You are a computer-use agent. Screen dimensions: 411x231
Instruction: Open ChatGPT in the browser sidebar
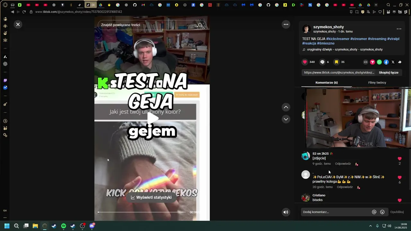tap(5, 64)
